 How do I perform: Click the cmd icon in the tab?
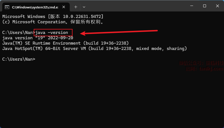coord(8,6)
